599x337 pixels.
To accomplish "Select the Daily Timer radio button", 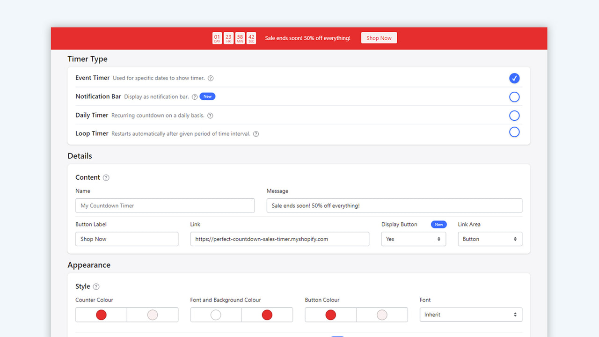I will click(514, 116).
